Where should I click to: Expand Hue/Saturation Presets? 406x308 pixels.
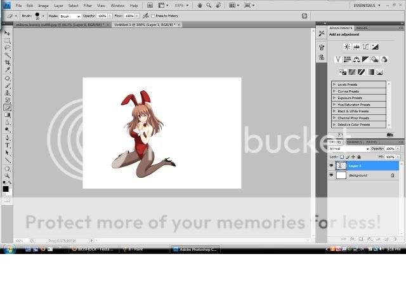334,104
